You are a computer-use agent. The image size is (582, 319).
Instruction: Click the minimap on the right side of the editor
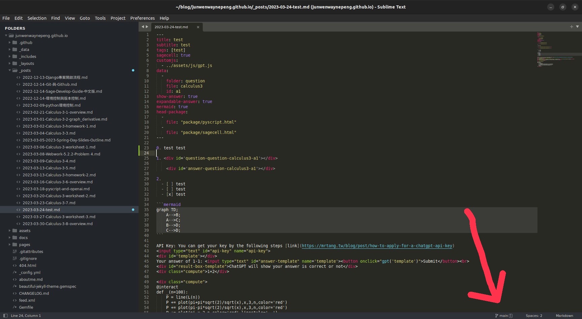tap(559, 49)
